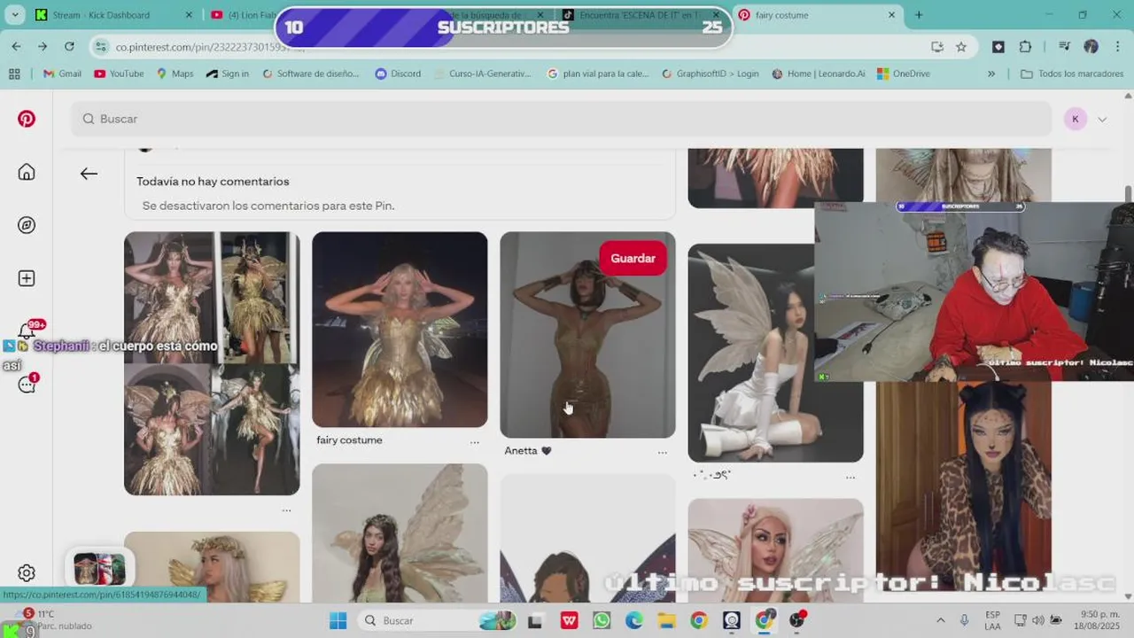Viewport: 1134px width, 638px height.
Task: Create a new pin with plus icon
Action: [27, 278]
